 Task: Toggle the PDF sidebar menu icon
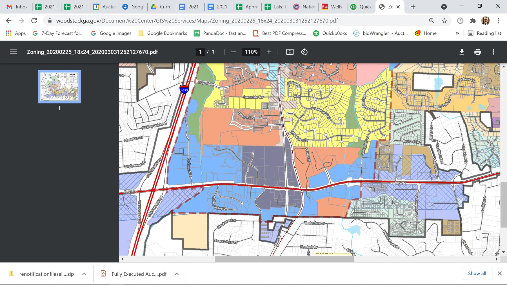(x=14, y=52)
